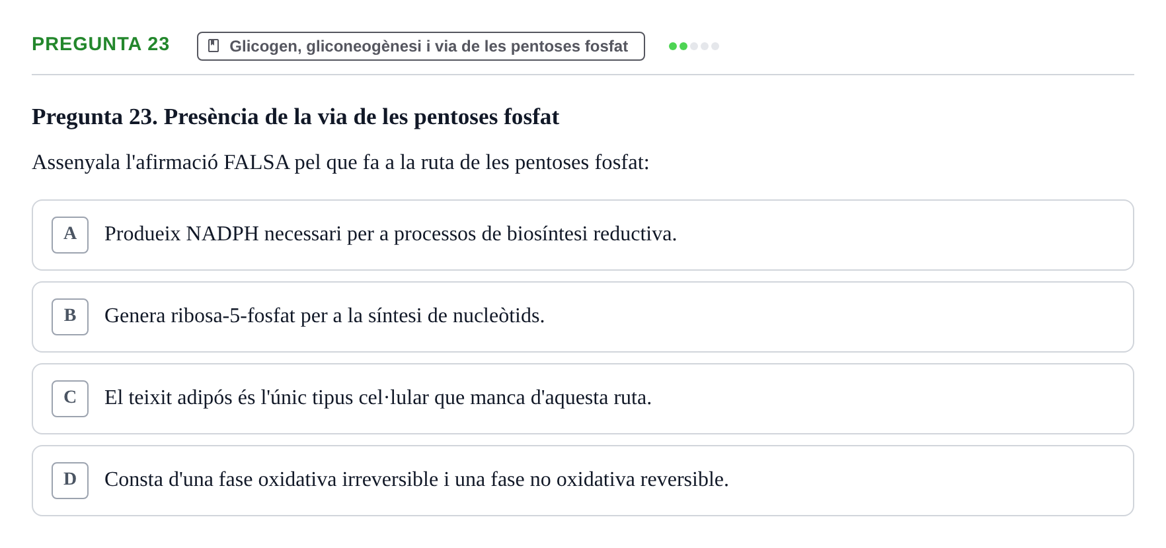The height and width of the screenshot is (548, 1166).
Task: Select option letter box A
Action: 70,235
